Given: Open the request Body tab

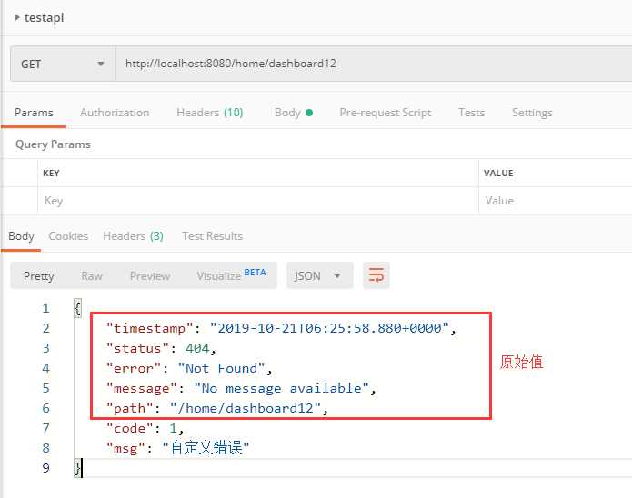Looking at the screenshot, I should [294, 113].
